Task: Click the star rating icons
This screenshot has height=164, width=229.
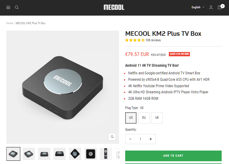Action: (135, 40)
